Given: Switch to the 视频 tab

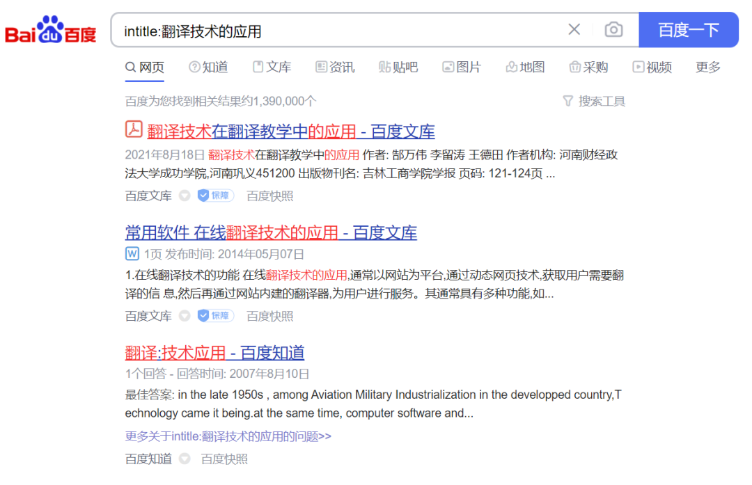Looking at the screenshot, I should click(x=652, y=67).
